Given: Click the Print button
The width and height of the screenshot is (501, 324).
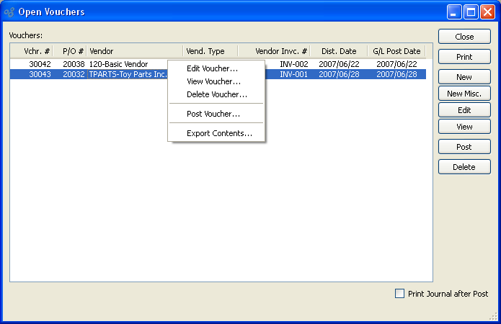Looking at the screenshot, I should click(464, 57).
